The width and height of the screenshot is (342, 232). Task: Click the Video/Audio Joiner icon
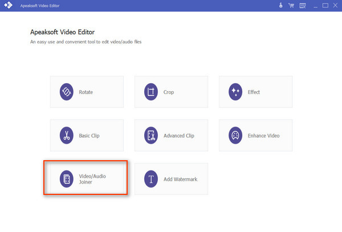click(66, 179)
